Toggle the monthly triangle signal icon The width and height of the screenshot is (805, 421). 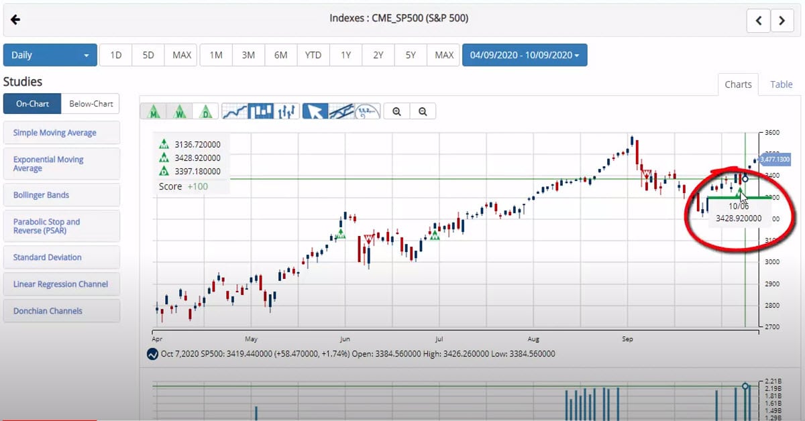(154, 112)
